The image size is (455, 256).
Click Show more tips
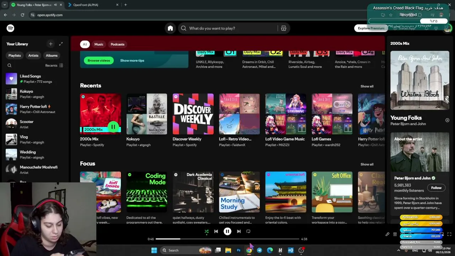click(x=132, y=60)
